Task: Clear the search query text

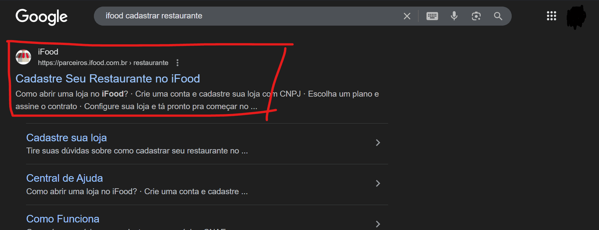Action: click(x=407, y=16)
